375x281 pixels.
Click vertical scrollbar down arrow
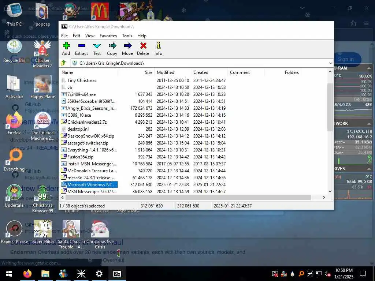tap(330, 191)
